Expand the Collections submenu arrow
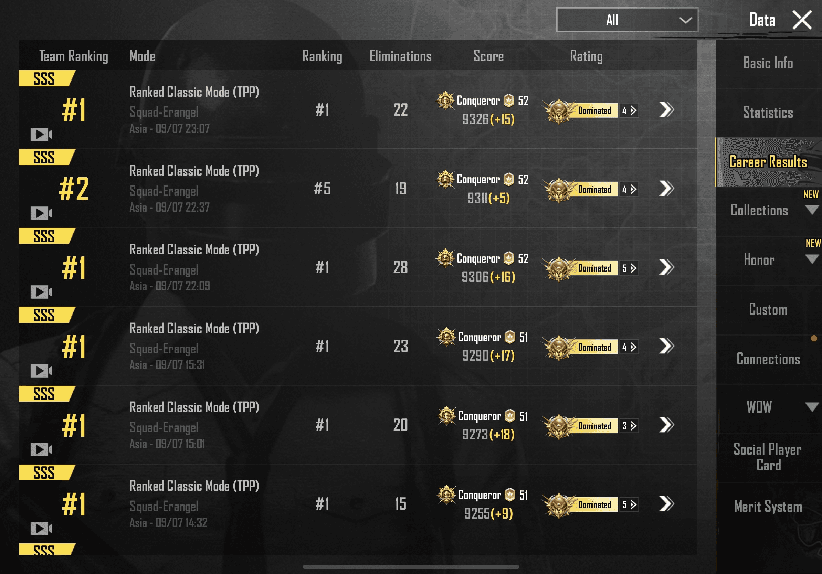This screenshot has height=574, width=822. point(812,210)
